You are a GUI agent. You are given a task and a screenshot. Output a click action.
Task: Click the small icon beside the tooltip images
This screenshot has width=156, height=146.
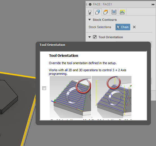(x=44, y=88)
